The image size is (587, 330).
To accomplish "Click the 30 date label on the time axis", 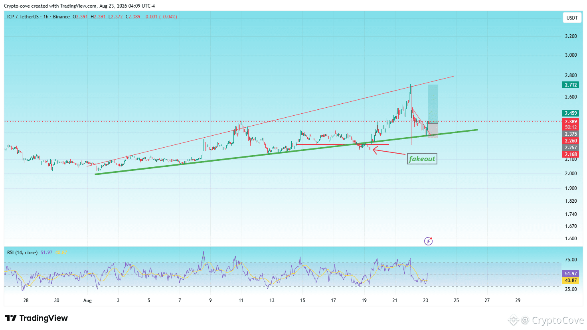I will coord(57,300).
